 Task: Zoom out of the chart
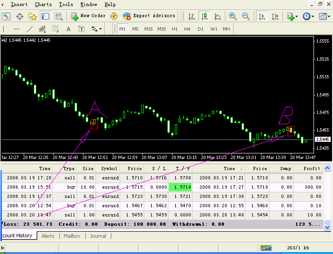(x=245, y=16)
